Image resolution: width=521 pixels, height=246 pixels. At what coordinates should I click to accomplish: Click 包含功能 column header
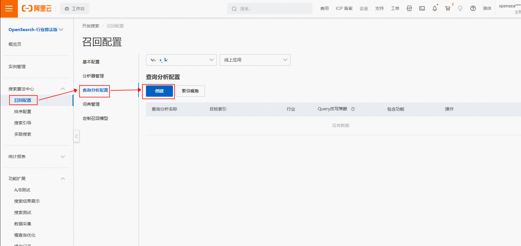(x=396, y=109)
